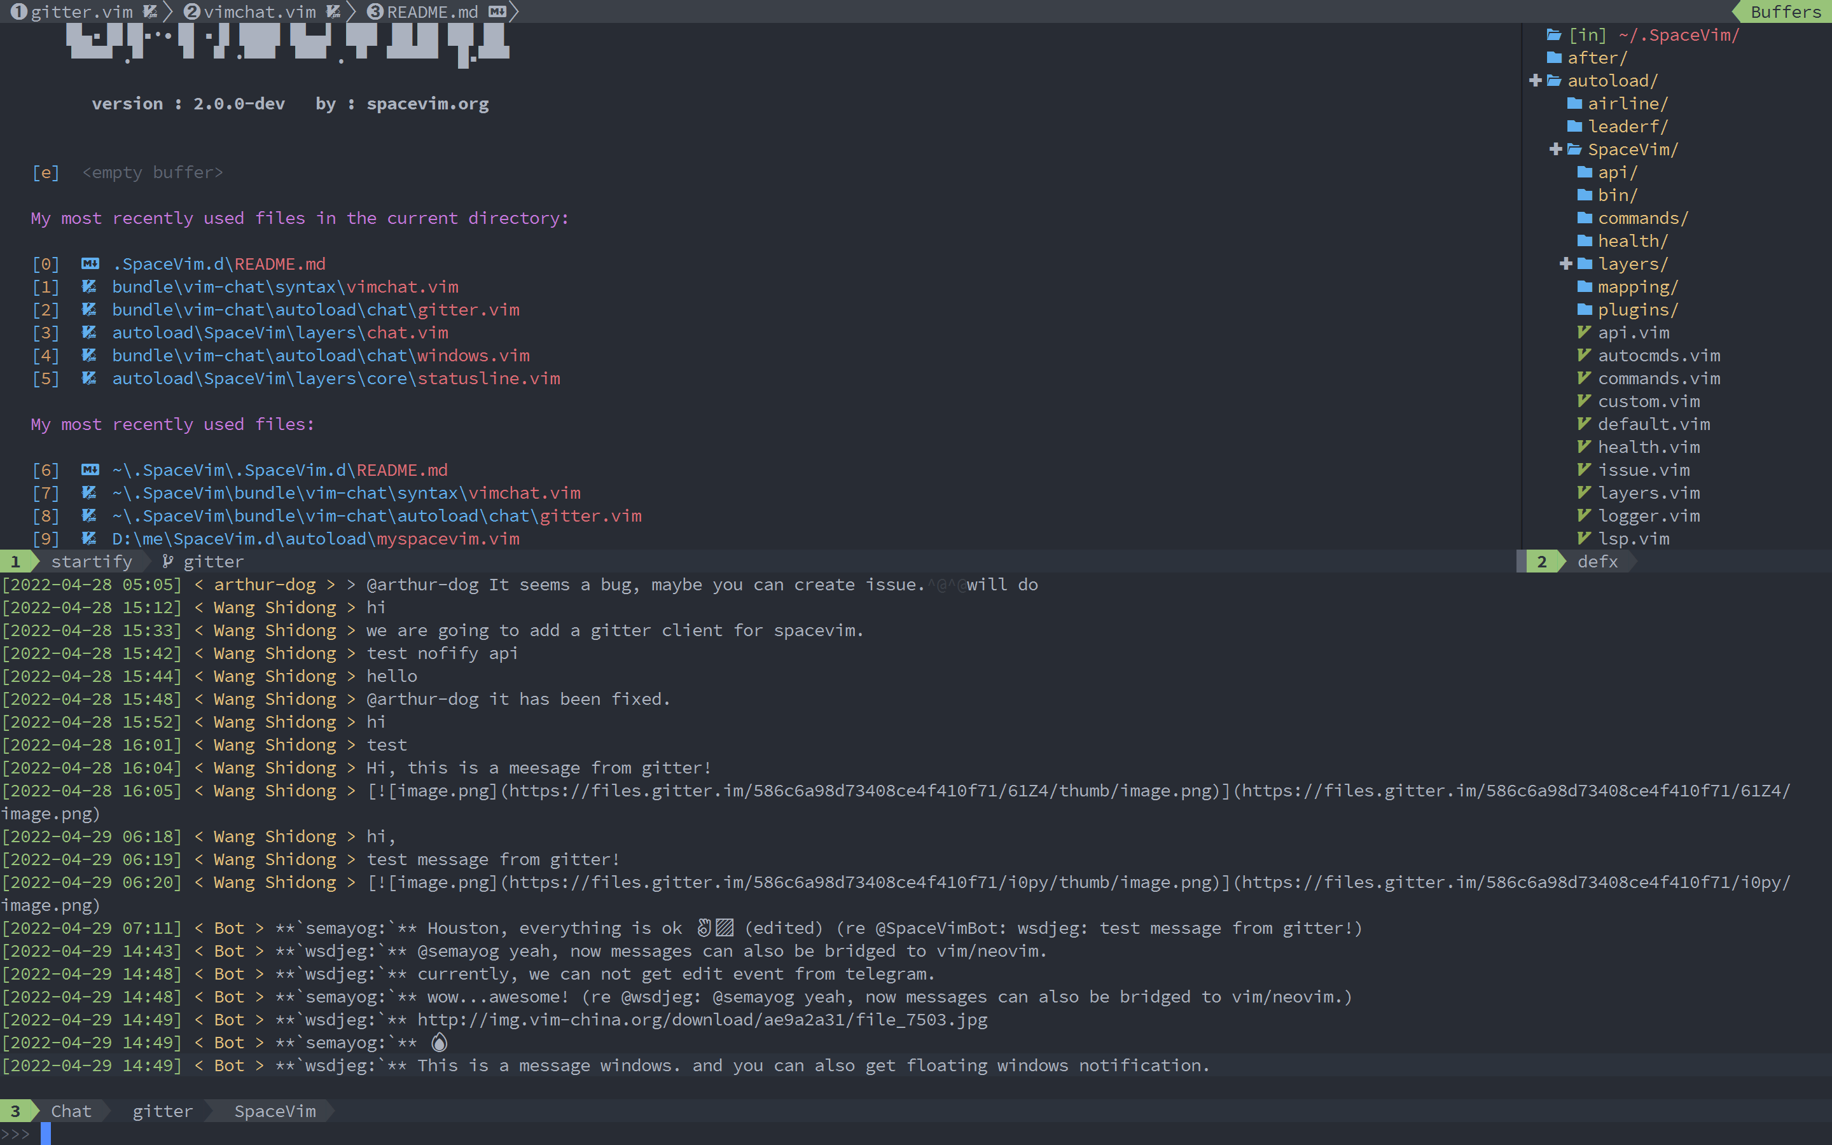This screenshot has height=1145, width=1832.
Task: Click window number 3 in chat statusline
Action: (15, 1112)
